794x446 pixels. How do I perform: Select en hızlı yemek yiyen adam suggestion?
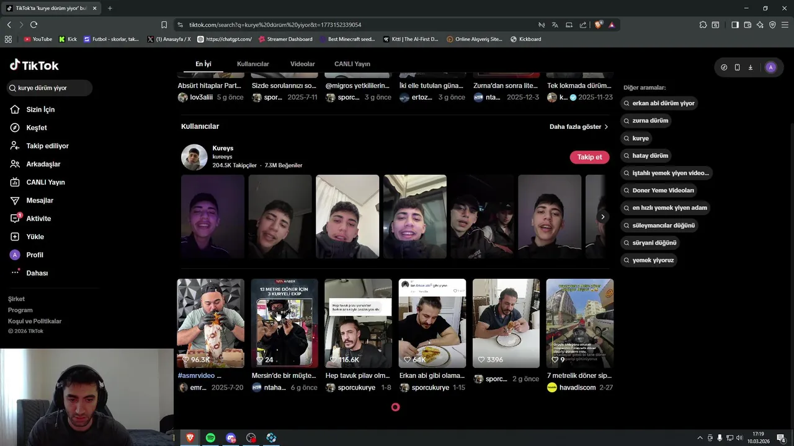(665, 208)
